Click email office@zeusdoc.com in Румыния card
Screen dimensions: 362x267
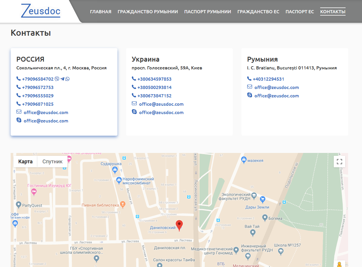click(x=277, y=87)
